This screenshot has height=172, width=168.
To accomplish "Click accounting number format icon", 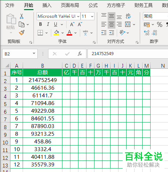I will [x=147, y=24].
